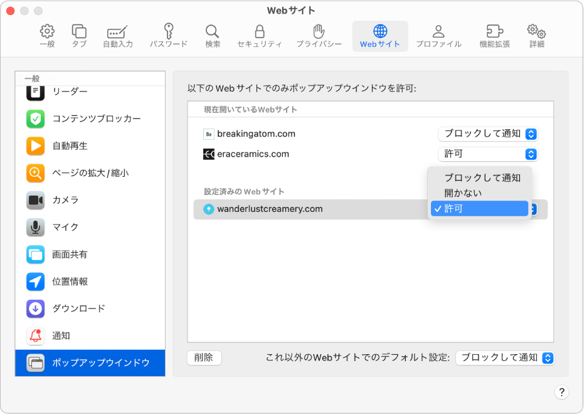Image resolution: width=584 pixels, height=415 pixels.
Task: Click the wanderlustcreamery.com favicon
Action: click(208, 209)
